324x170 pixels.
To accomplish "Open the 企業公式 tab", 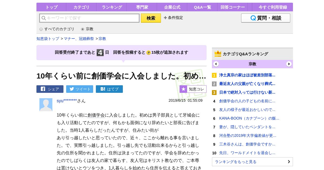I will click(x=172, y=7).
